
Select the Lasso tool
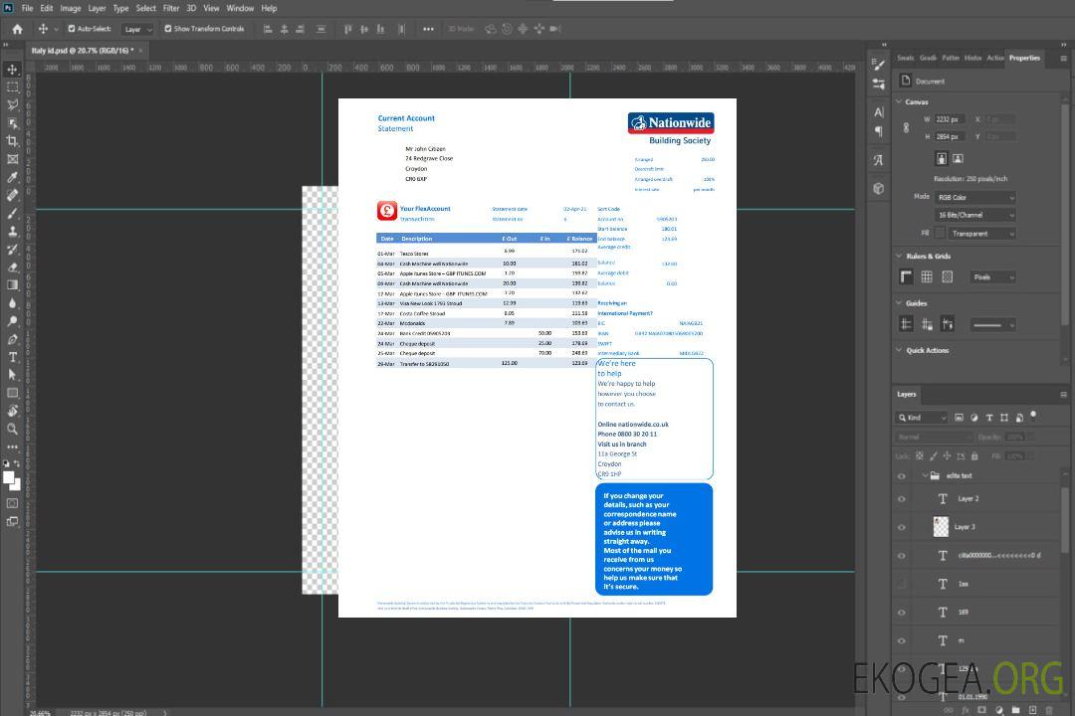[12, 104]
